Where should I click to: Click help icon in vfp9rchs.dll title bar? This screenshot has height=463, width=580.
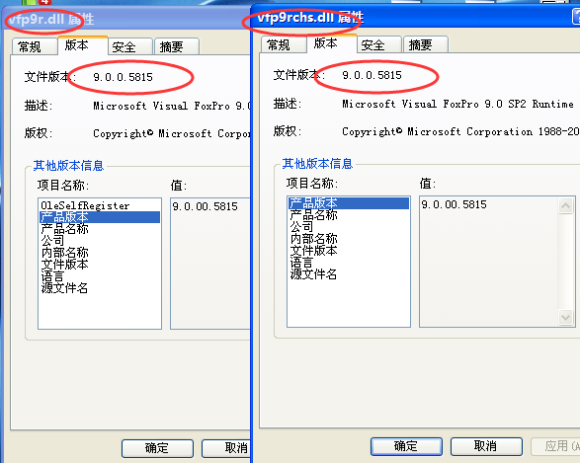[576, 16]
